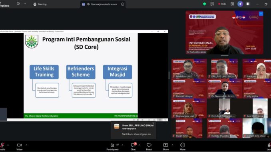Click the Leave meeting button
This screenshot has height=152, width=271.
269,146
